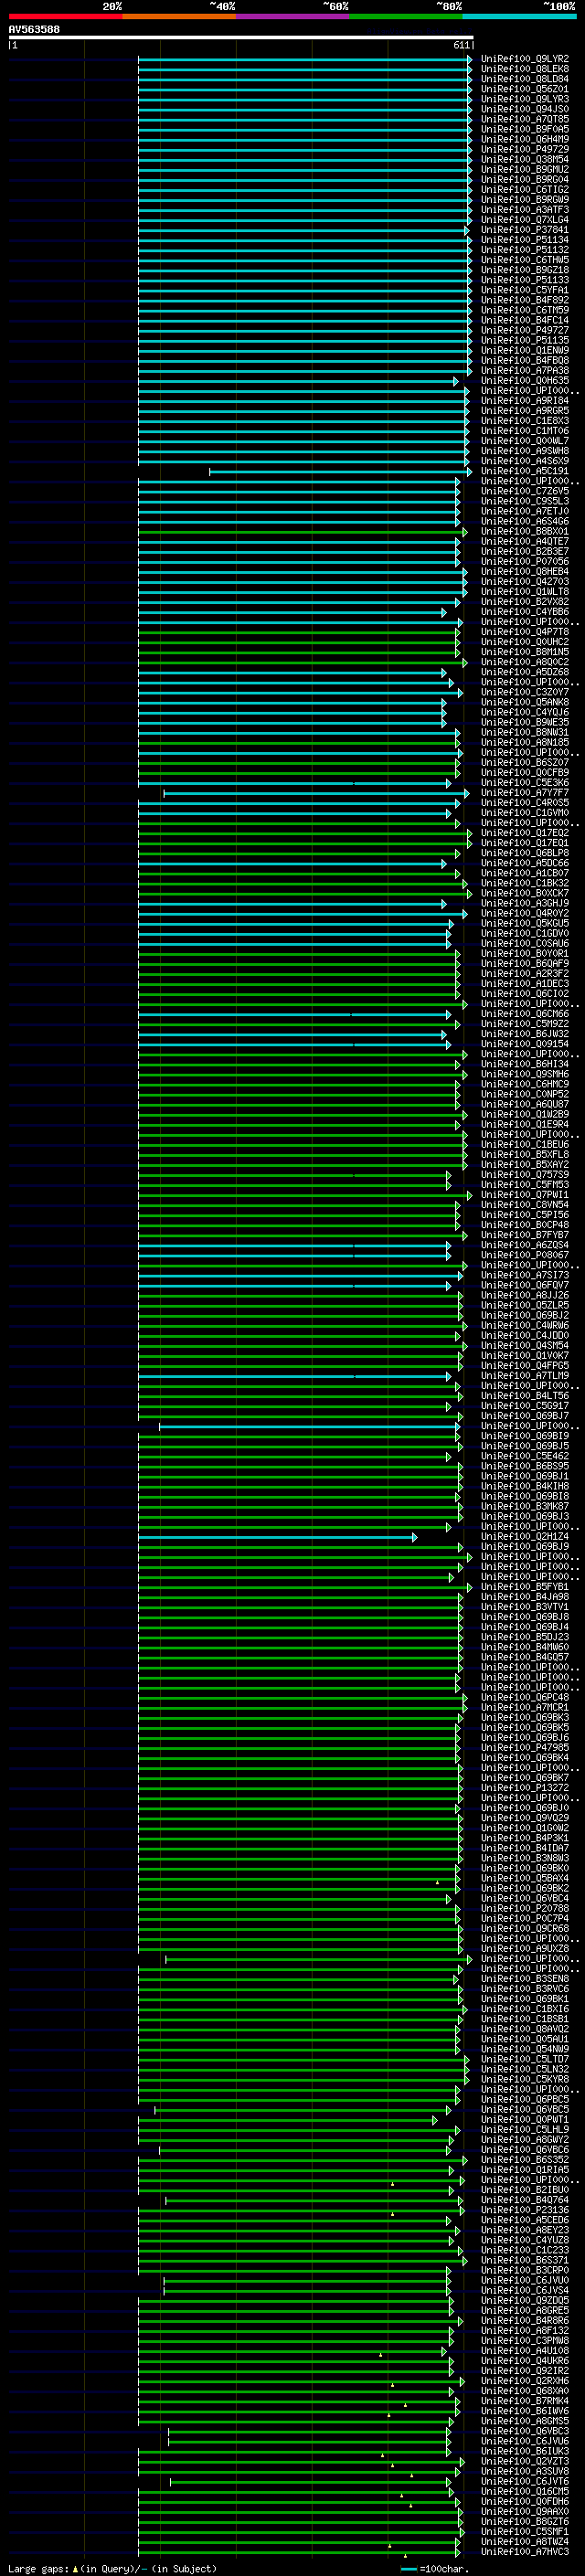
Task: Select hit label UniRef100_Q2VZT3
Action: coord(525,2461)
